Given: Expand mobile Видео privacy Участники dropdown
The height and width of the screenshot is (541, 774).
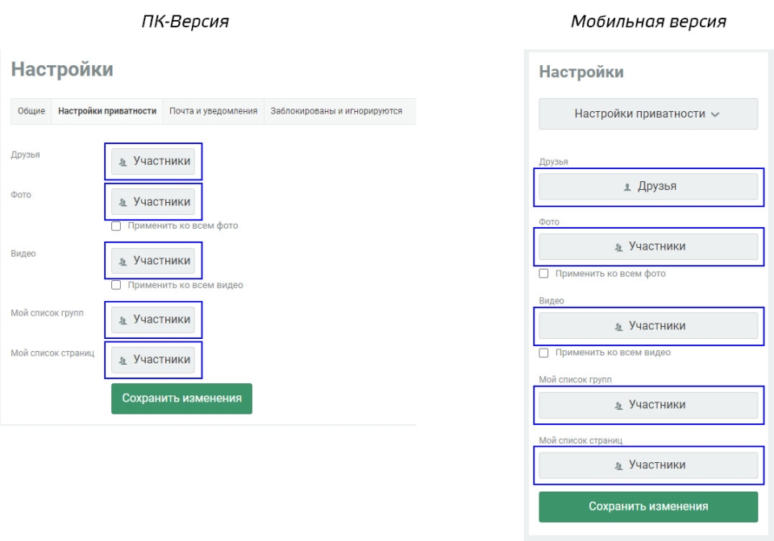Looking at the screenshot, I should [648, 326].
